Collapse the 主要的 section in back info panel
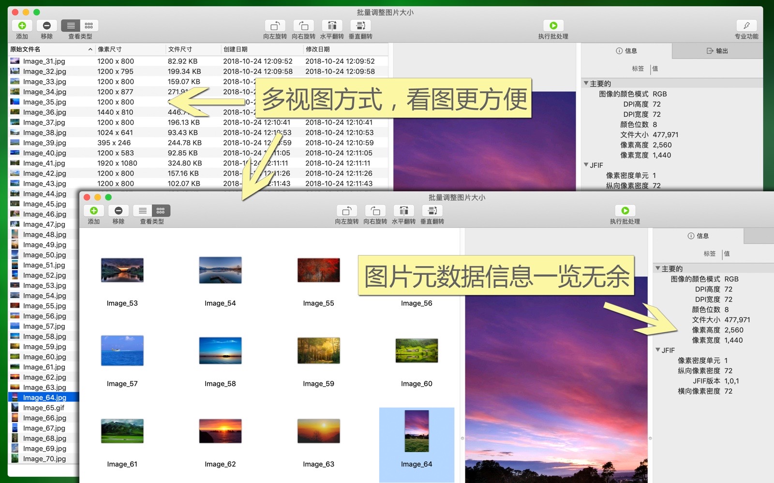The width and height of the screenshot is (774, 483). pyautogui.click(x=586, y=84)
